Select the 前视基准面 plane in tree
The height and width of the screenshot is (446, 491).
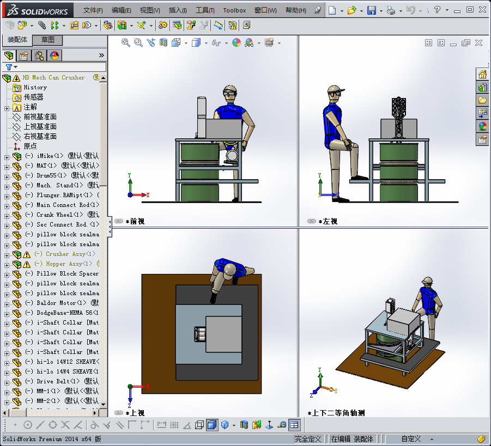coord(40,117)
